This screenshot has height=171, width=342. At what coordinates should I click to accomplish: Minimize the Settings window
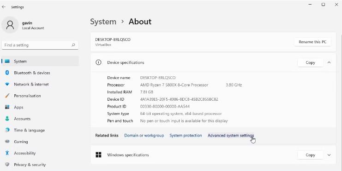(x=310, y=4)
